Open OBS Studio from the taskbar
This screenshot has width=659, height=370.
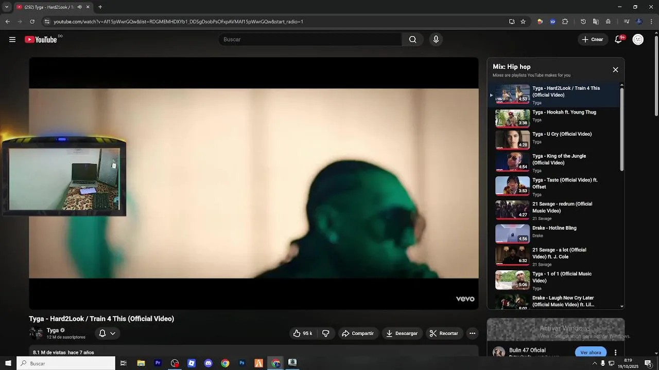175,363
